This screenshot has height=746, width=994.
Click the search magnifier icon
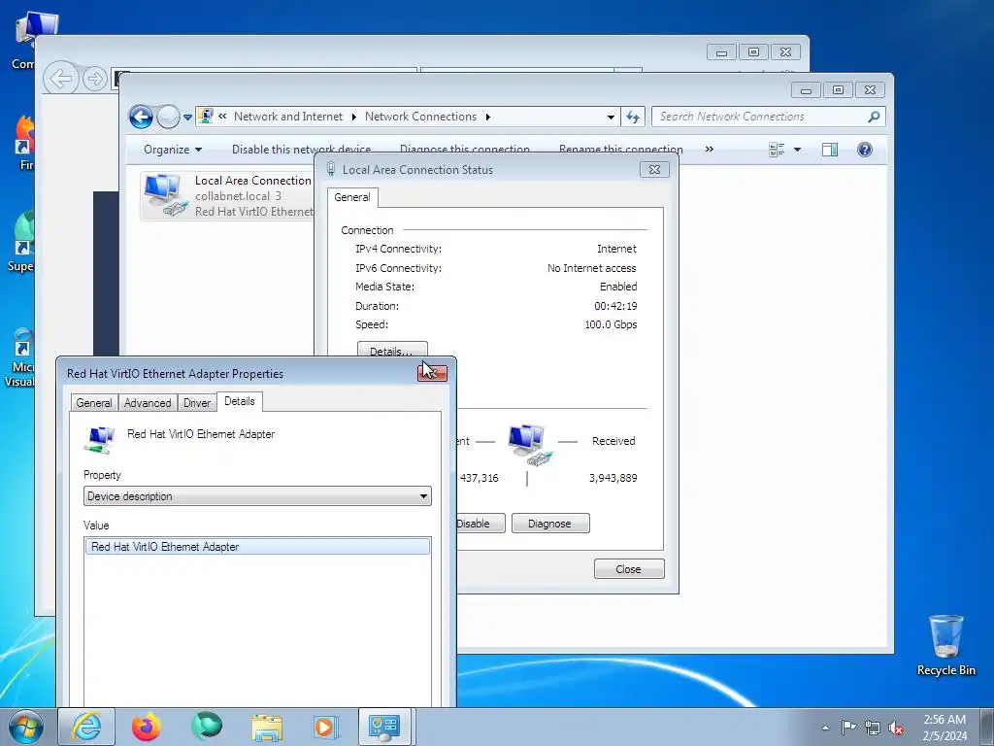coord(875,117)
